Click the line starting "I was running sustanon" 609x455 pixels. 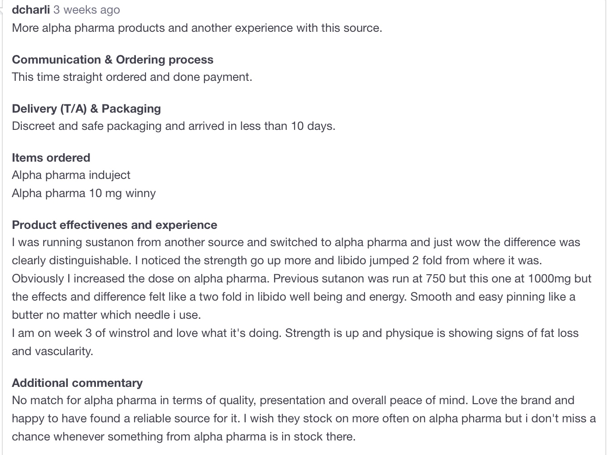(296, 242)
